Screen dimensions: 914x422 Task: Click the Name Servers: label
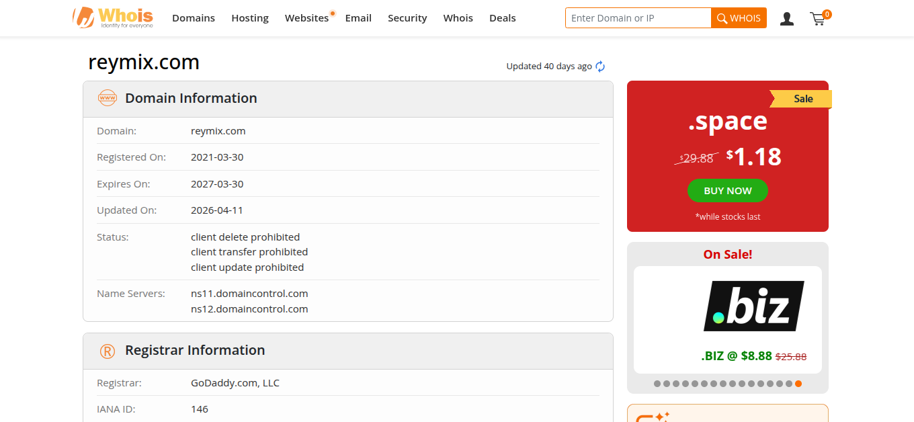tap(130, 294)
